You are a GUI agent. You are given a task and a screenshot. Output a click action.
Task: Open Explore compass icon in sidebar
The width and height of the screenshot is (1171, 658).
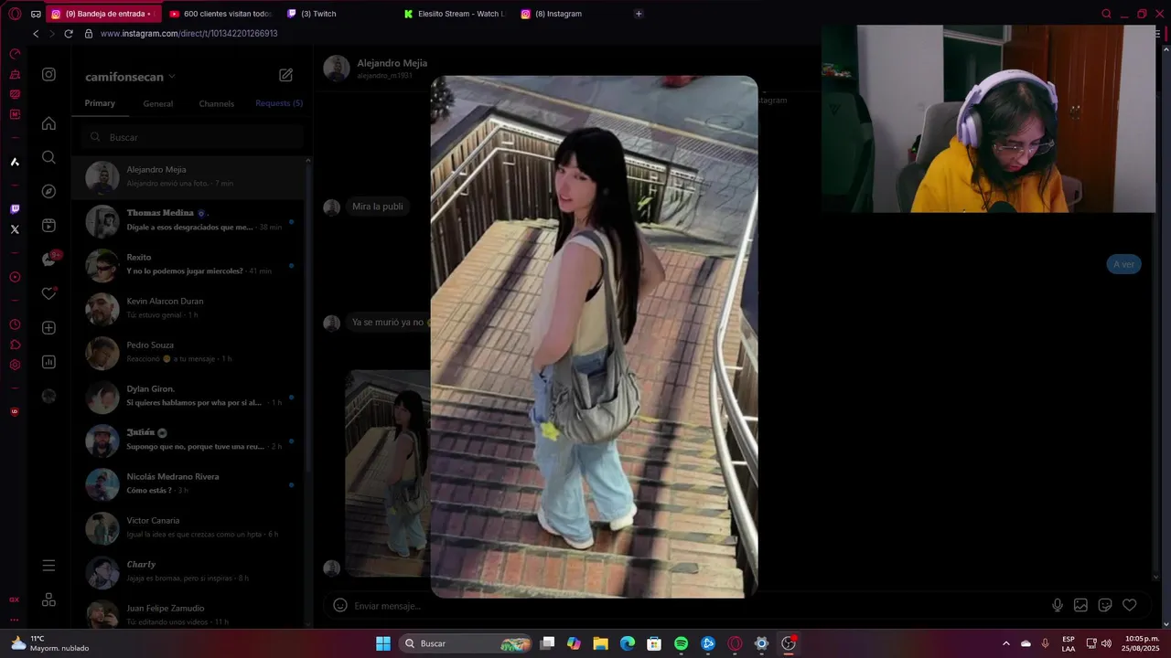(x=49, y=191)
